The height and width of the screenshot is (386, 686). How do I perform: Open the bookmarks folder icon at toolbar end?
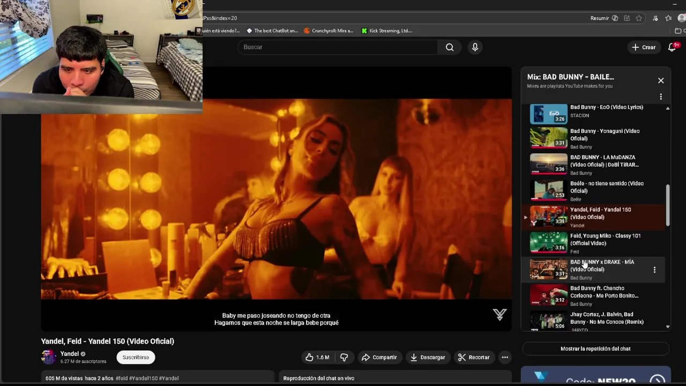pos(678,31)
